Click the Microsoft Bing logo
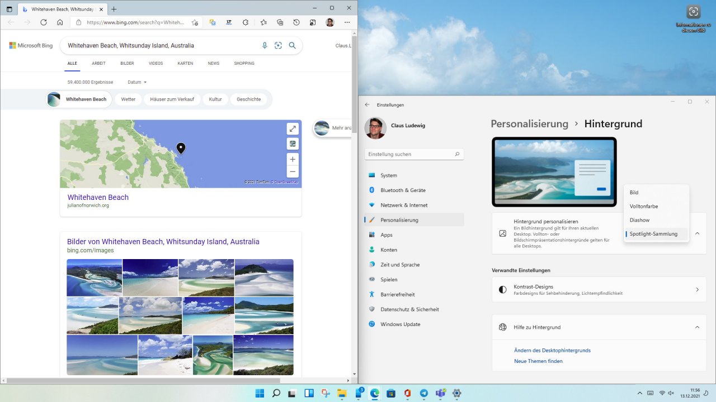The height and width of the screenshot is (402, 716). (31, 45)
